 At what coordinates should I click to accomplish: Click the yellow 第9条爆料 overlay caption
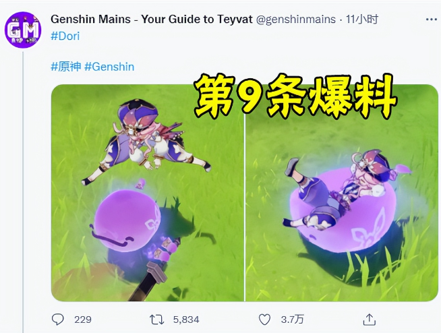point(295,96)
